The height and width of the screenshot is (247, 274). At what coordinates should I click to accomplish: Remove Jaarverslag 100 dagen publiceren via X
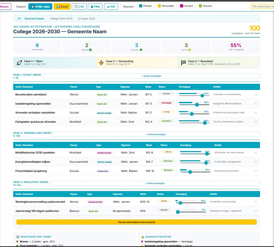point(256,211)
